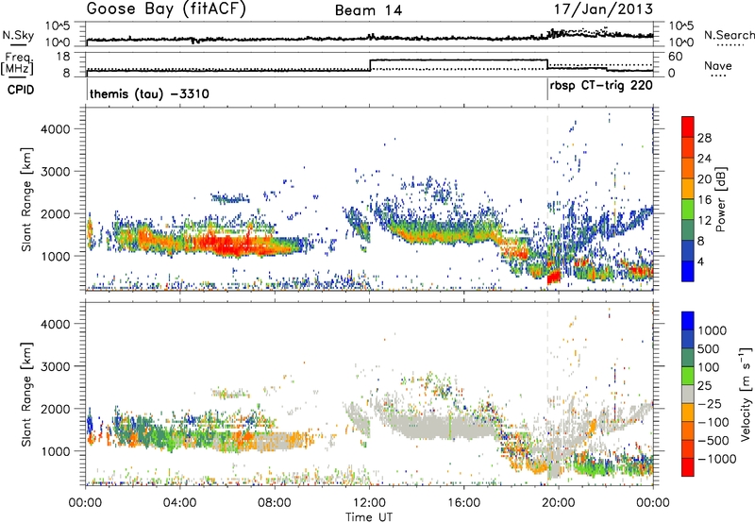Viewport: 755px width, 523px height.
Task: Click the 04:00 time tick label
Action: (180, 503)
